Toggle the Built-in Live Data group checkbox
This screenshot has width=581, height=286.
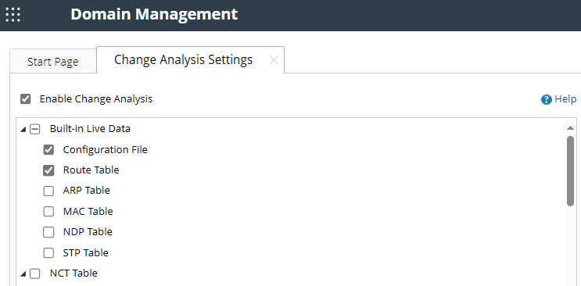35,129
